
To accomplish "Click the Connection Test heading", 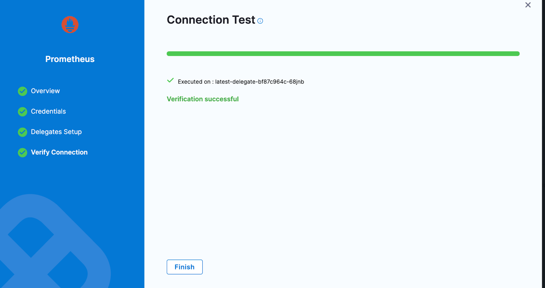I will [211, 20].
